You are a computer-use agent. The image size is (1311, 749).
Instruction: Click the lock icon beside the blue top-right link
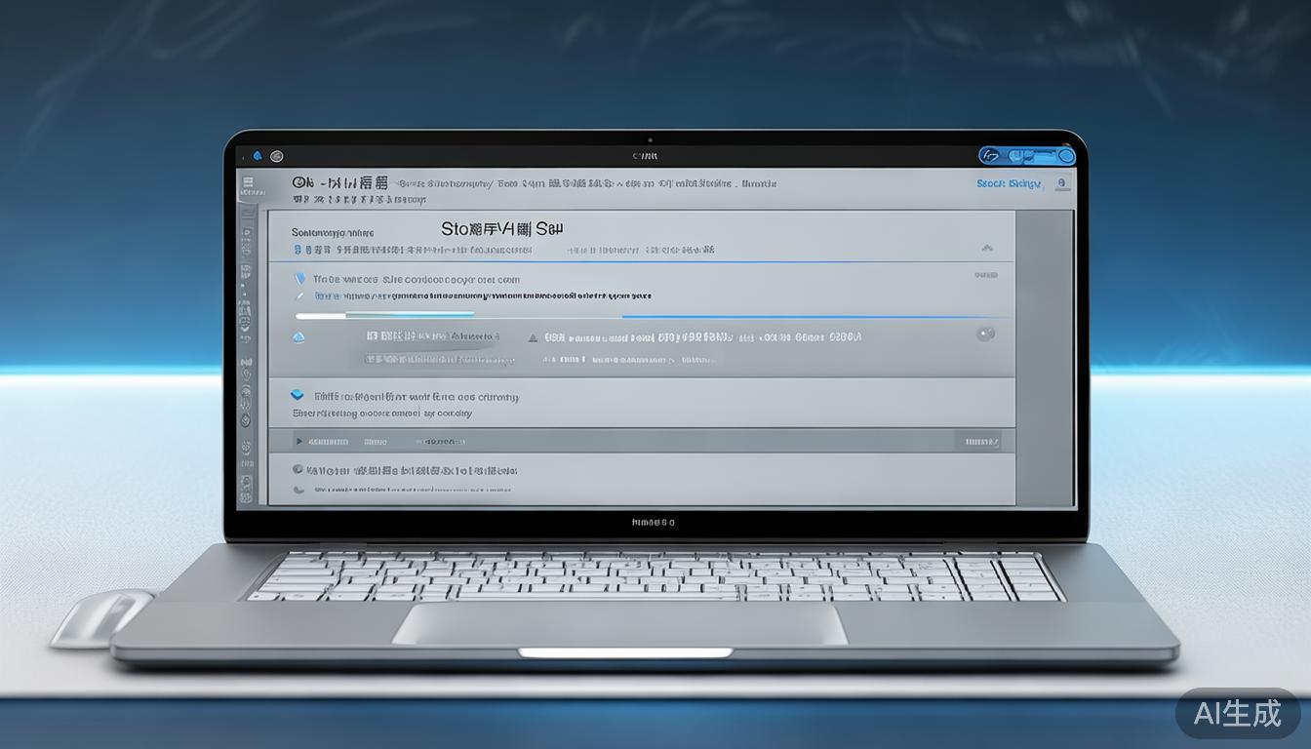pyautogui.click(x=1061, y=183)
